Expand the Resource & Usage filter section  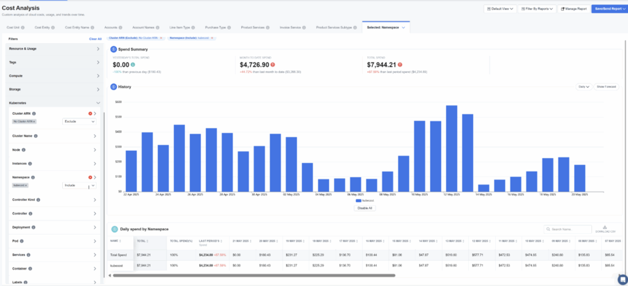coord(98,49)
